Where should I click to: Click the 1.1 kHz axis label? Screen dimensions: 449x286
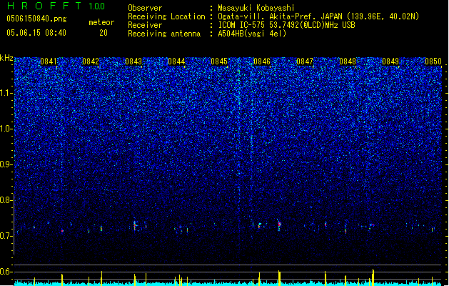coord(6,93)
